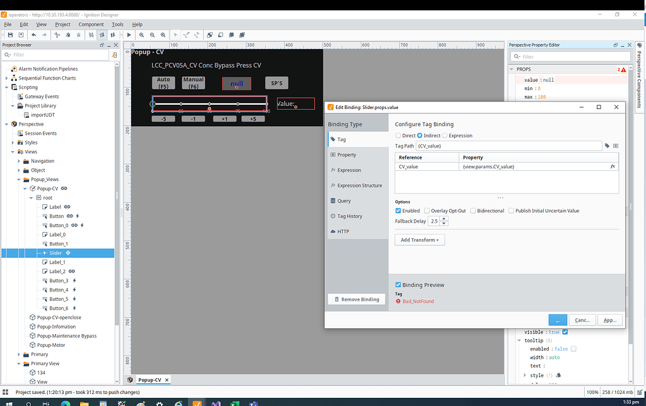Enable the Bidirectional checkbox
646x406 pixels.
pyautogui.click(x=473, y=211)
